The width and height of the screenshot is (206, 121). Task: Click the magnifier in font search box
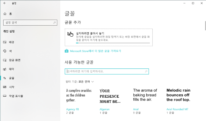146,71
